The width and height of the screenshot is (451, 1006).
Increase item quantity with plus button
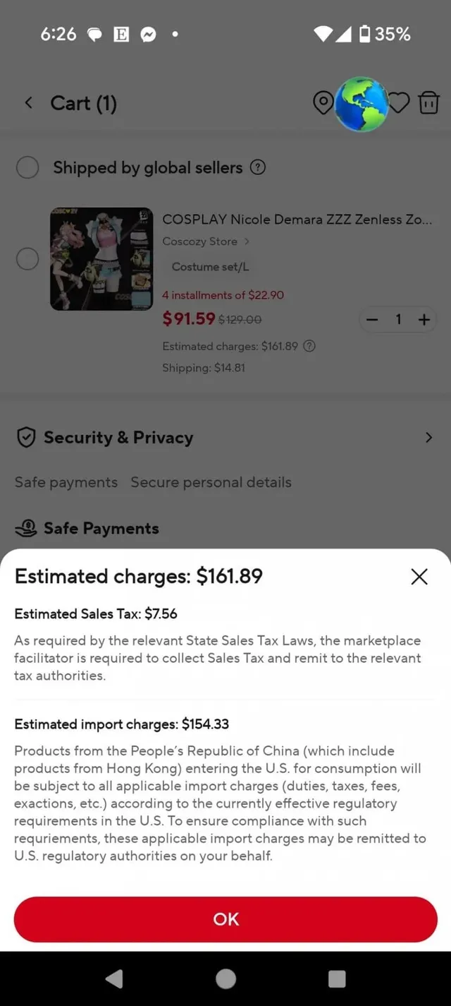pos(424,320)
